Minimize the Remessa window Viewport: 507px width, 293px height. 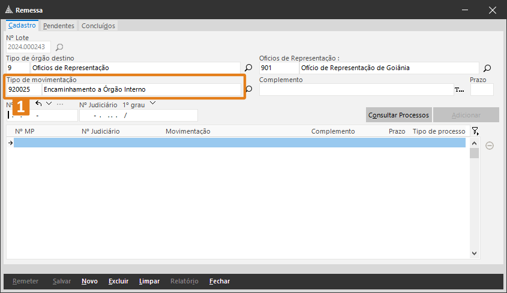pos(465,10)
